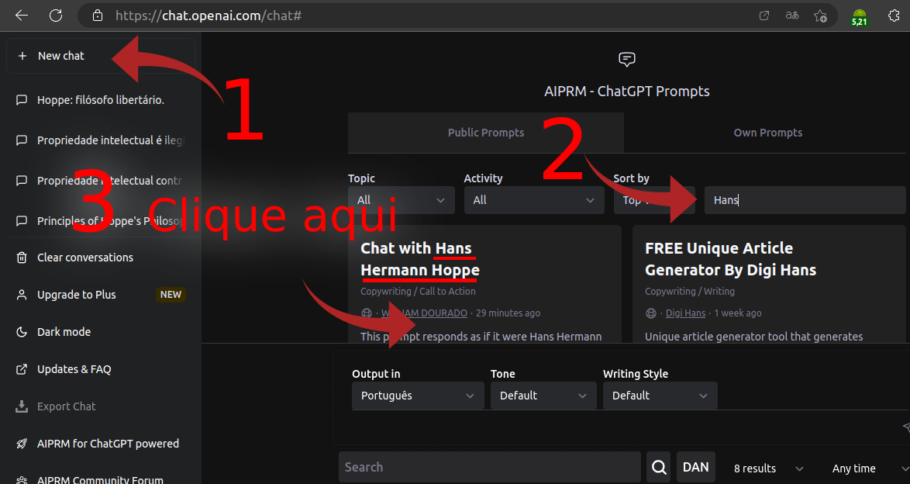This screenshot has width=910, height=484.
Task: Select the "Copywriting / Call to Action" text
Action: pyautogui.click(x=418, y=291)
